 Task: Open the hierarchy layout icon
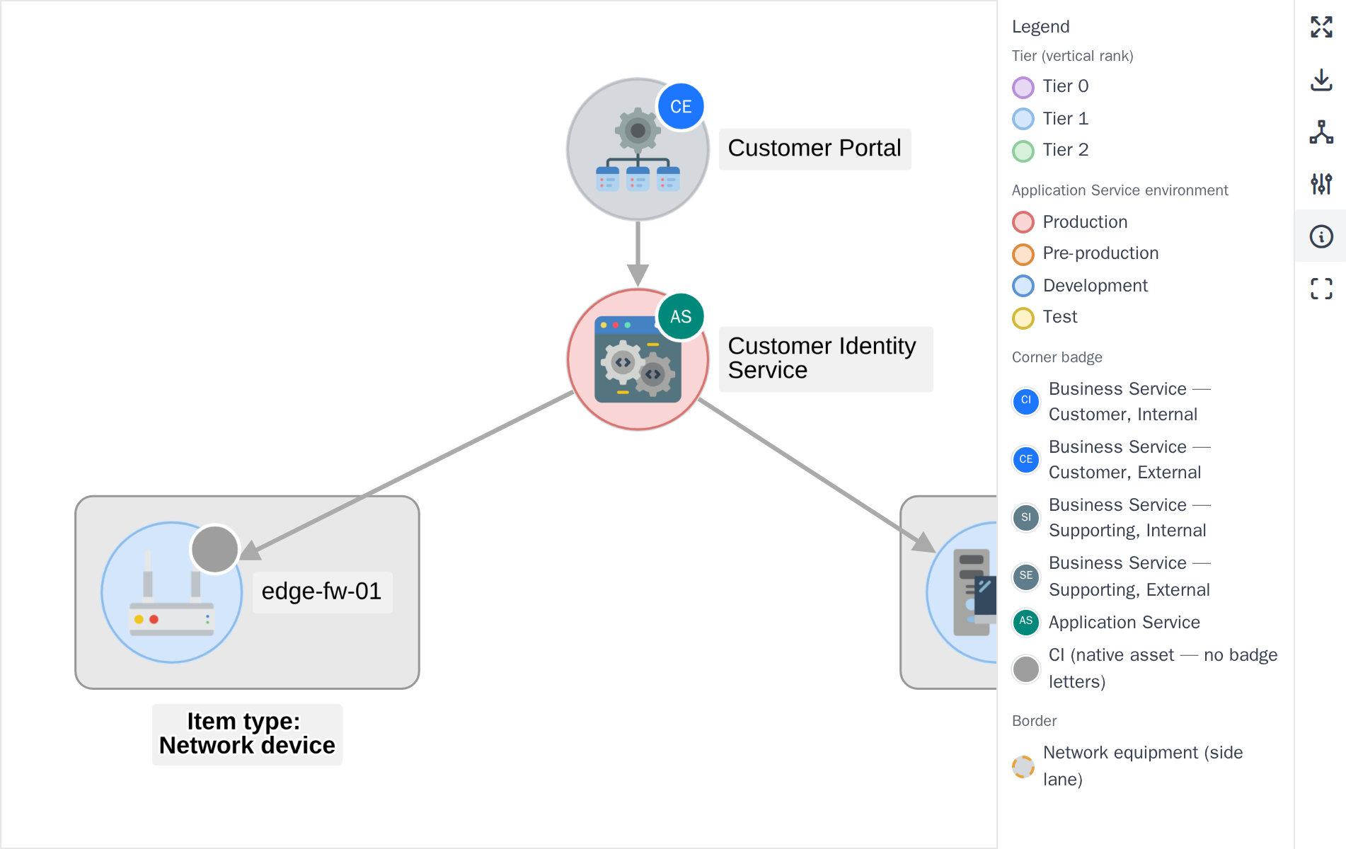click(1321, 132)
